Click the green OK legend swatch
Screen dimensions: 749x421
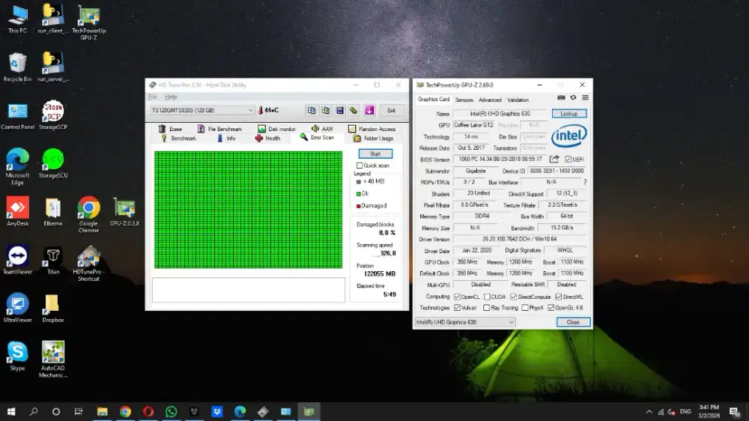pos(358,193)
